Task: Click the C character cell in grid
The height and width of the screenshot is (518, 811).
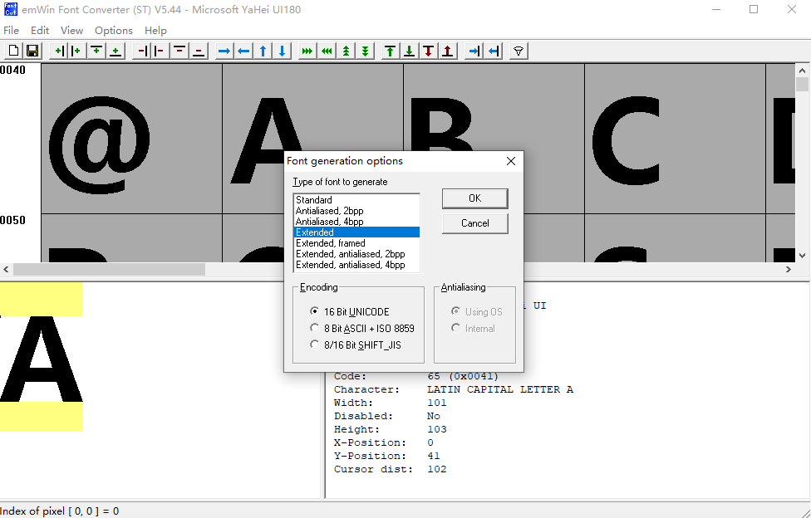Action: tap(675, 139)
